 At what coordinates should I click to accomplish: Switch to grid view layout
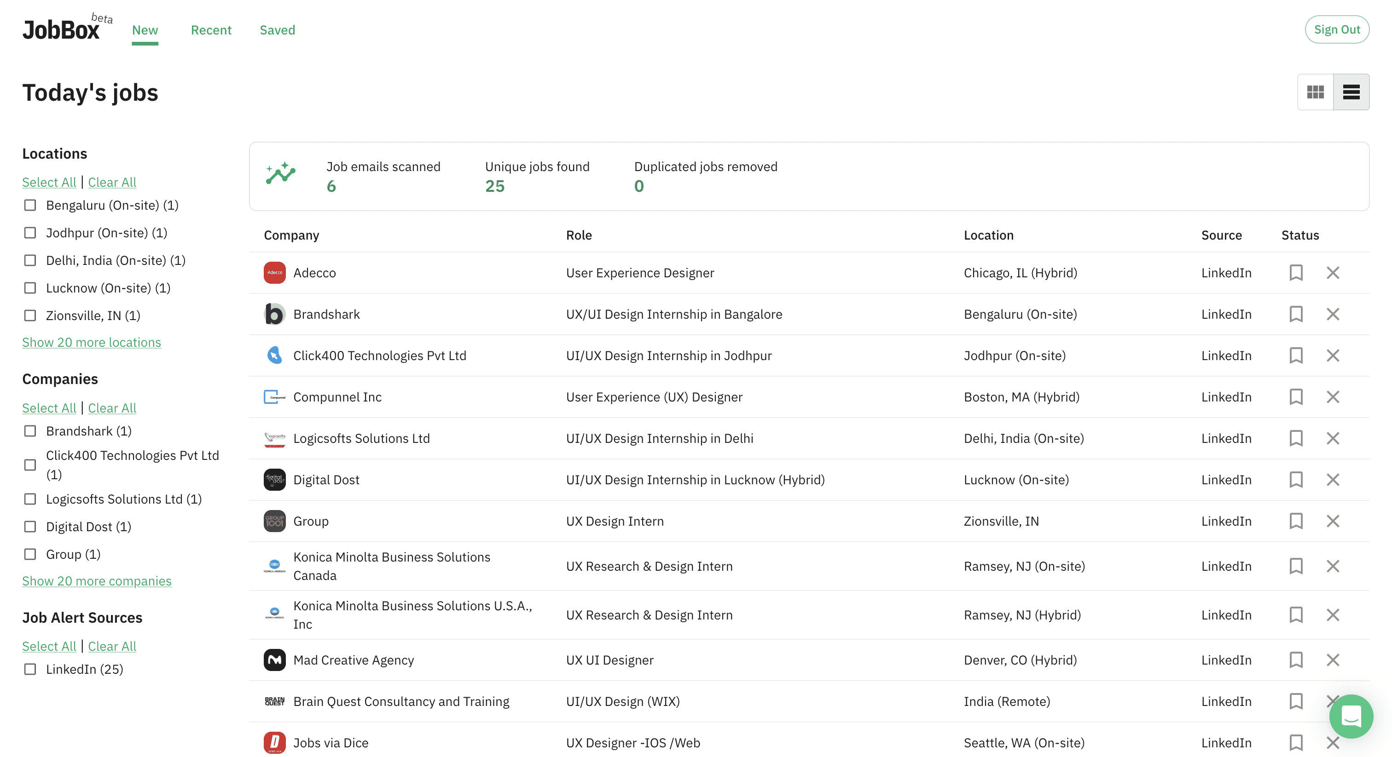pos(1315,92)
